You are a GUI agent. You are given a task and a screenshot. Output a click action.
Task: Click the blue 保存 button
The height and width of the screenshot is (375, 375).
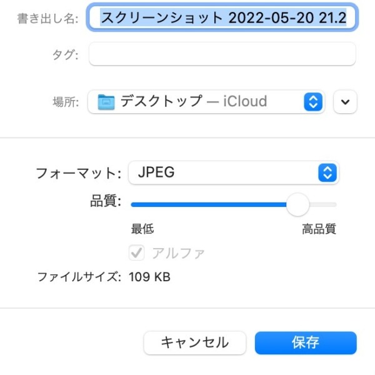[306, 342]
